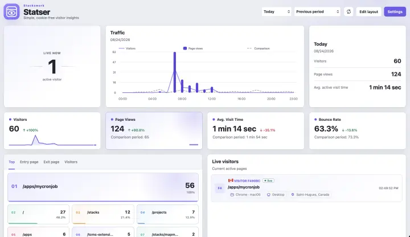Open the Today date range dropdown

[x=276, y=11]
